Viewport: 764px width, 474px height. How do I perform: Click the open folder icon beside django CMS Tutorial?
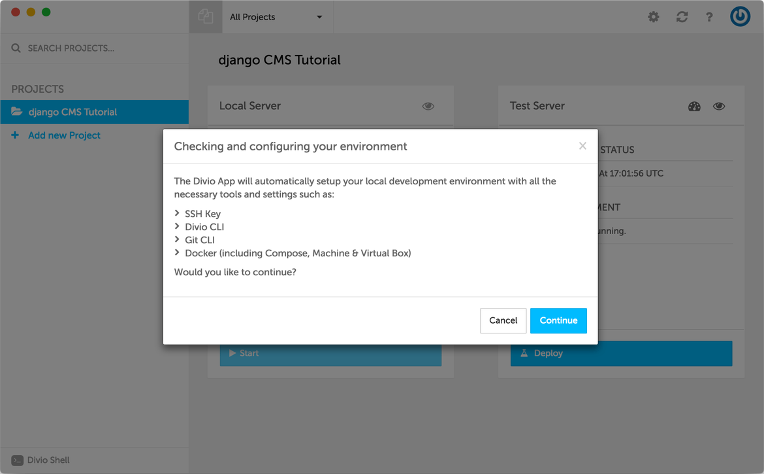point(17,111)
